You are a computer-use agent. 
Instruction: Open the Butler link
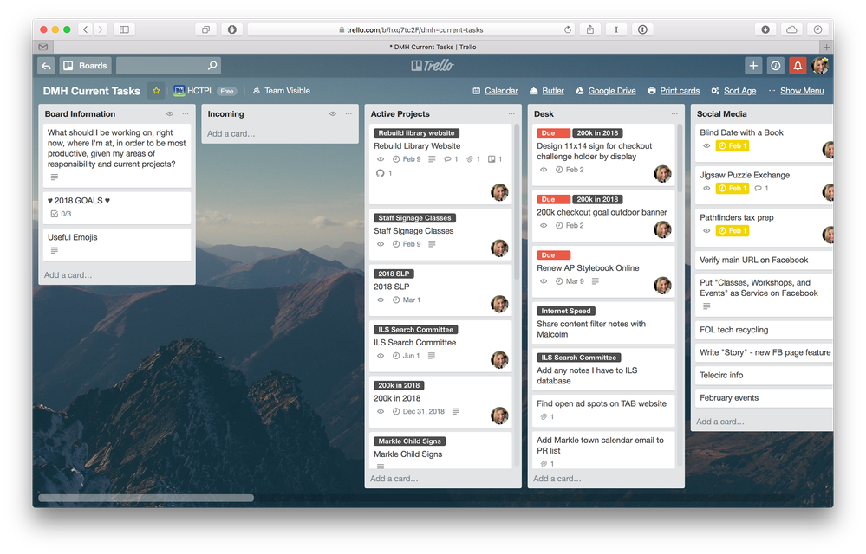coord(547,91)
